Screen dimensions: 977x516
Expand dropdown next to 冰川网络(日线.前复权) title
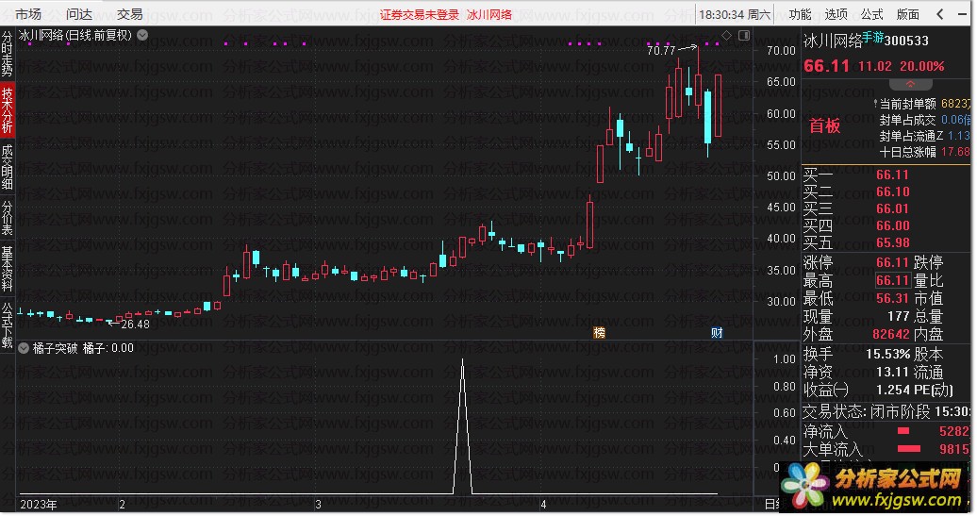pos(142,35)
